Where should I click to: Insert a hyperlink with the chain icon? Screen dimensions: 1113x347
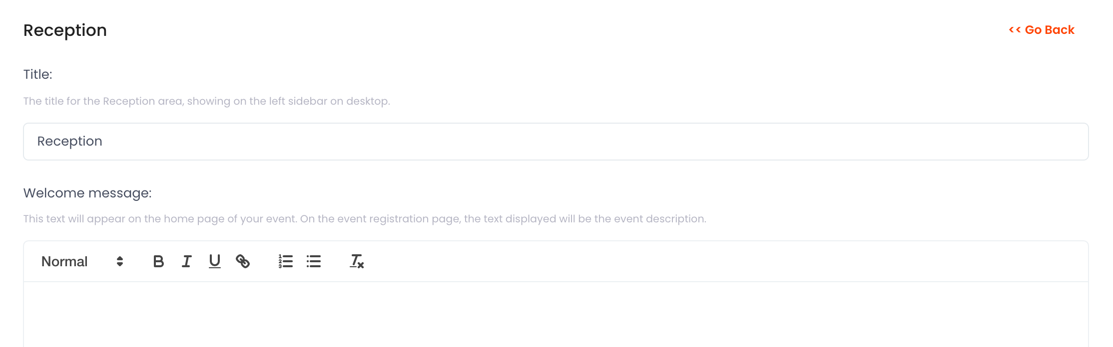pyautogui.click(x=243, y=261)
